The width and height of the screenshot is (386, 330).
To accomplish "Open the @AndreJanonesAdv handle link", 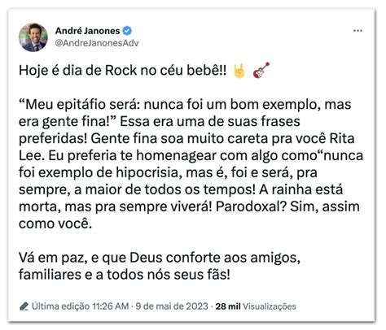I will [x=97, y=43].
